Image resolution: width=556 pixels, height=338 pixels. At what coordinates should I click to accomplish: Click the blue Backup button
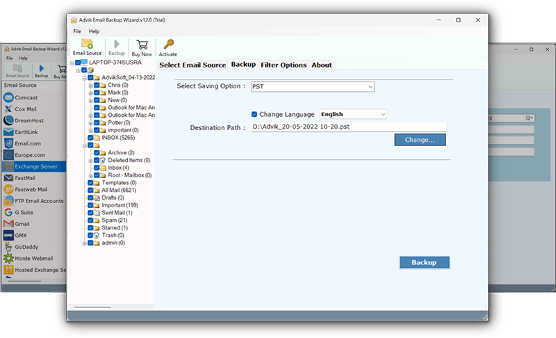tap(425, 262)
